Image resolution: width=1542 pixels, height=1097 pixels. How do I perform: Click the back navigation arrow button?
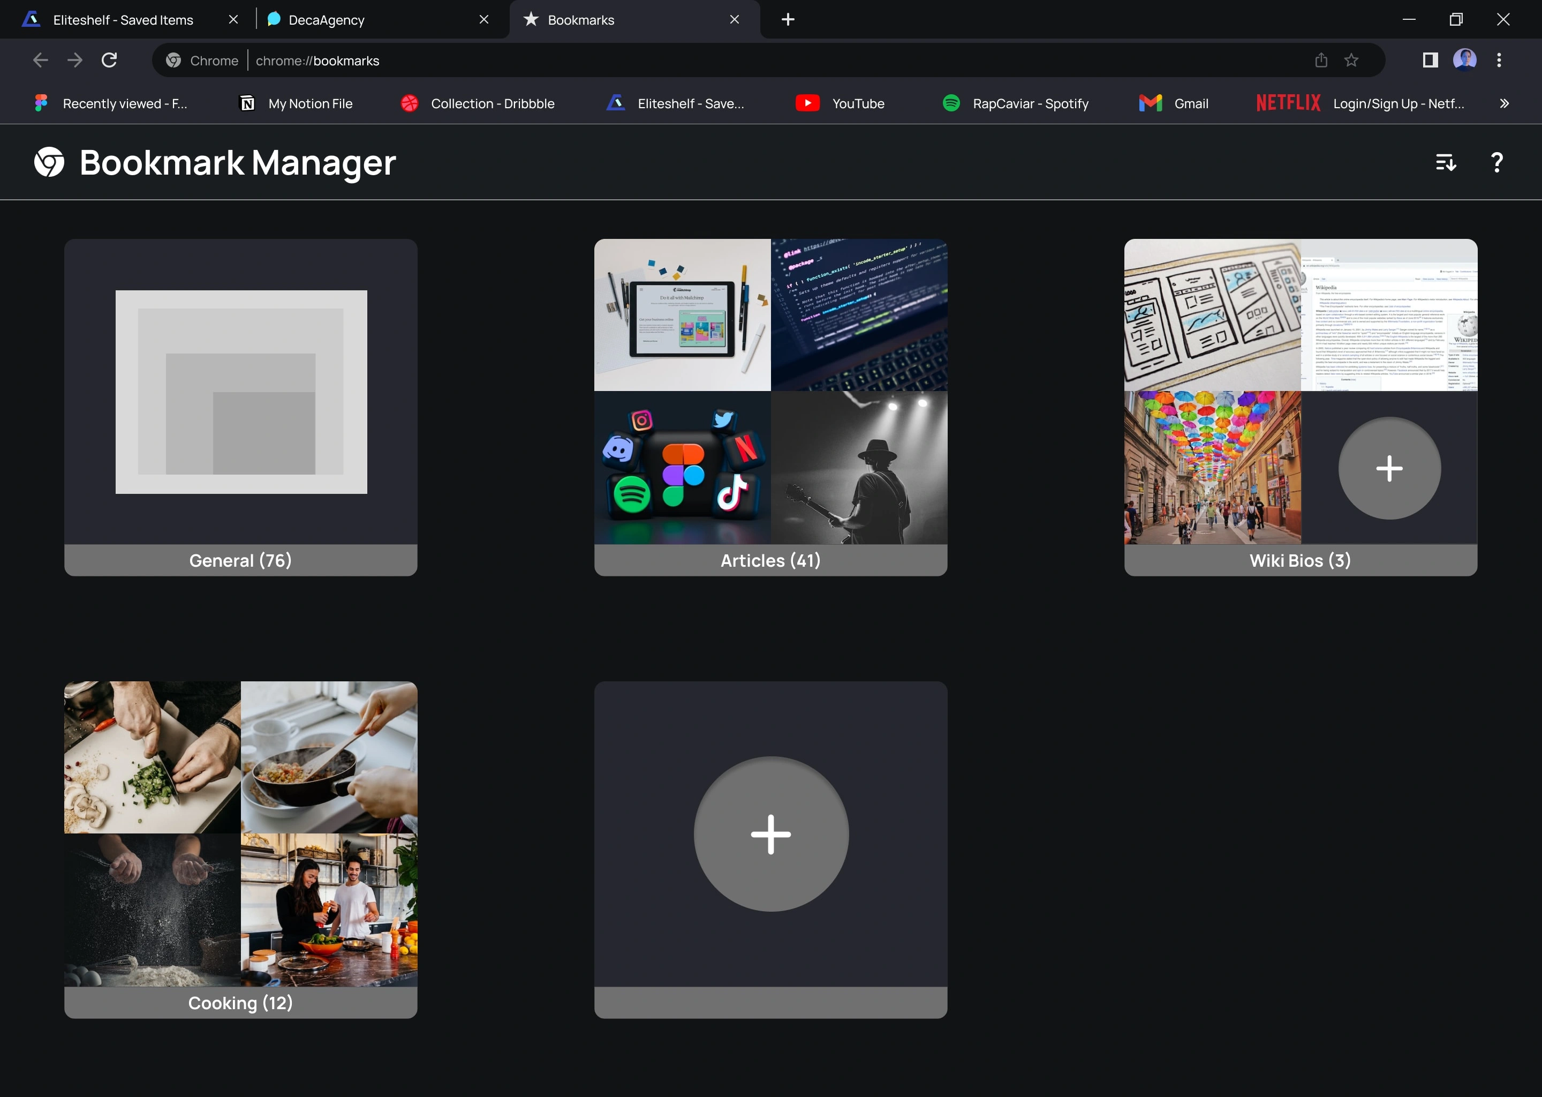pos(37,61)
